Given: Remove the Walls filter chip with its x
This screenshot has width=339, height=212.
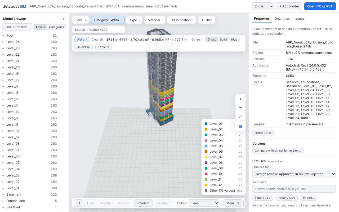Looking at the screenshot, I should (x=86, y=40).
